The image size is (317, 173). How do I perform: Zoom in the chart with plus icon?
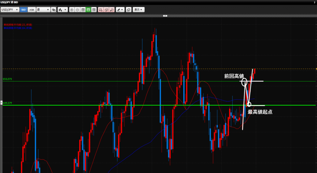(72, 10)
